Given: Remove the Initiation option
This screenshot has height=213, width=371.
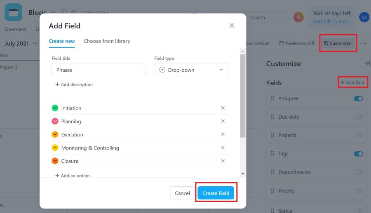Looking at the screenshot, I should tap(223, 108).
